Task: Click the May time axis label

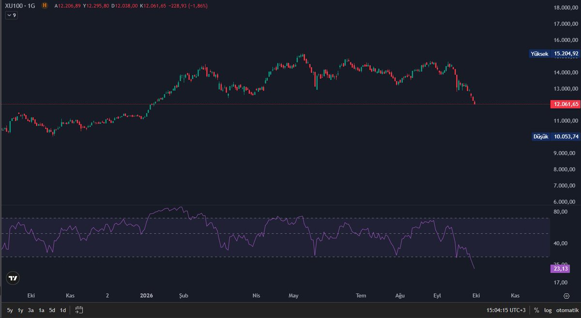Action: click(293, 295)
